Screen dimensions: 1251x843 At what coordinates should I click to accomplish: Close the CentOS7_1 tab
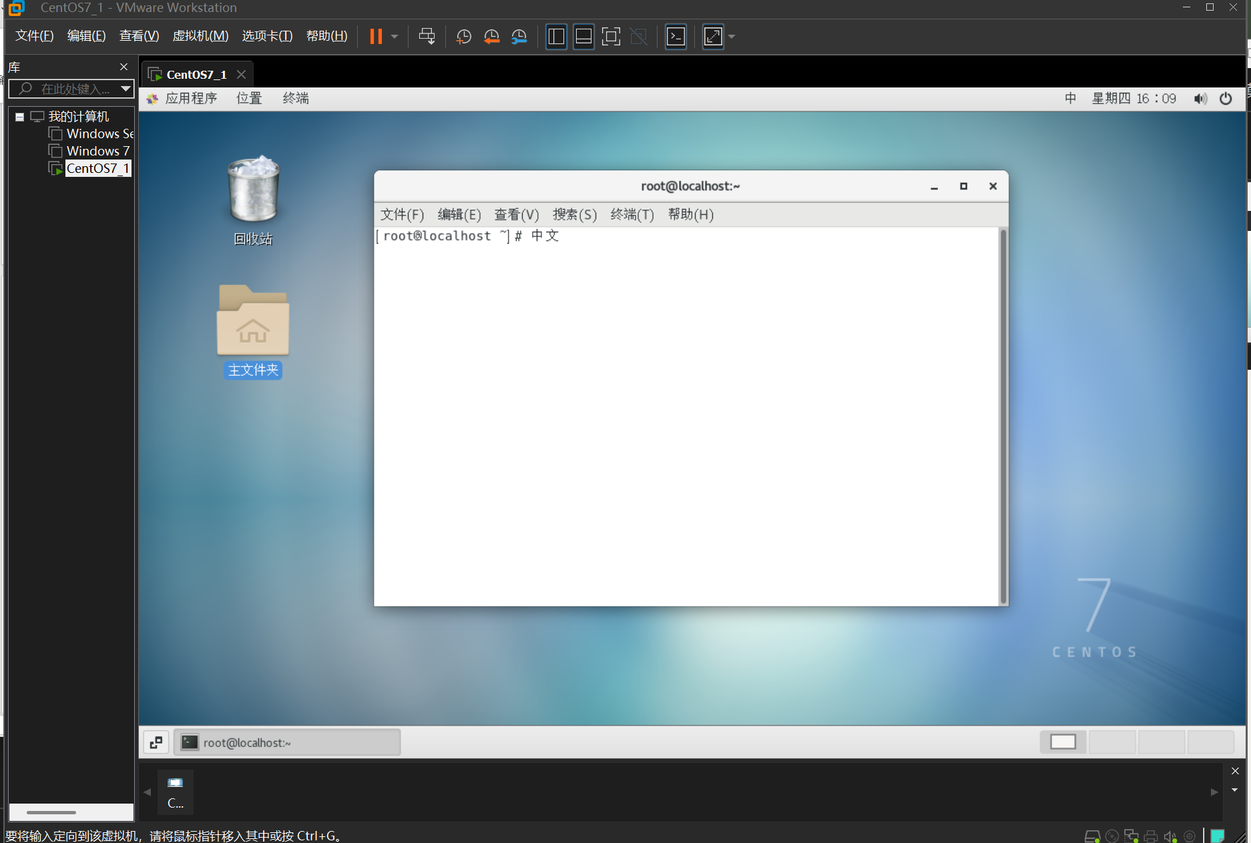click(x=242, y=74)
